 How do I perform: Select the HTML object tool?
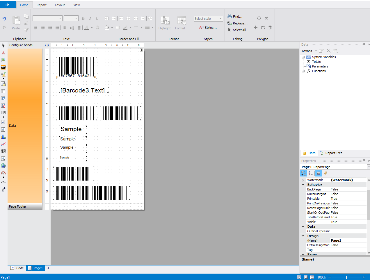pos(3,182)
